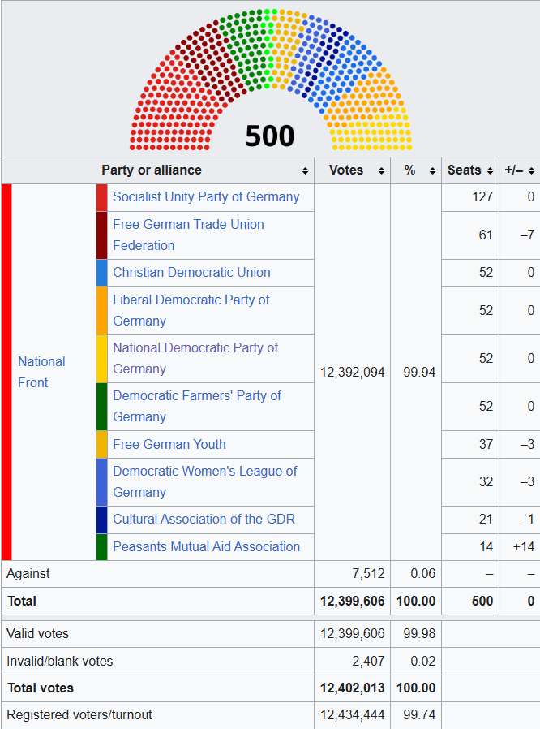Click Free German Youth gold swatch
The width and height of the screenshot is (540, 729).
(x=101, y=445)
